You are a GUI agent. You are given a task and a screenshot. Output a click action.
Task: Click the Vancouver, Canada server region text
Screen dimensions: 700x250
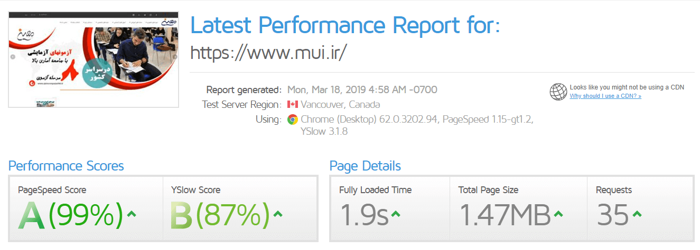click(340, 104)
